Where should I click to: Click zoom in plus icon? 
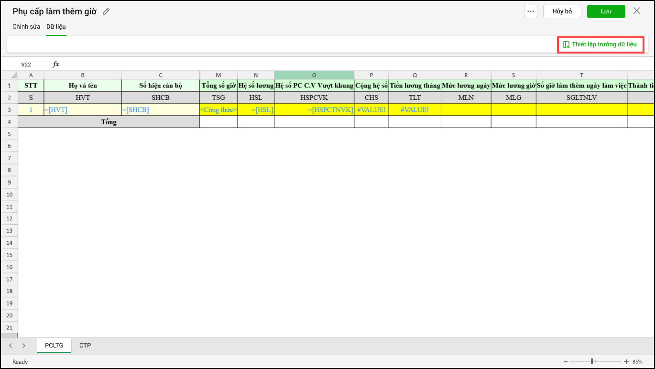pos(626,362)
